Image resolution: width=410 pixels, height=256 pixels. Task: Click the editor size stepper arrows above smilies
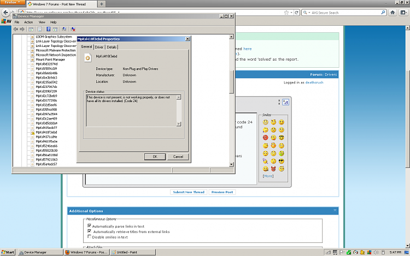pos(279,102)
